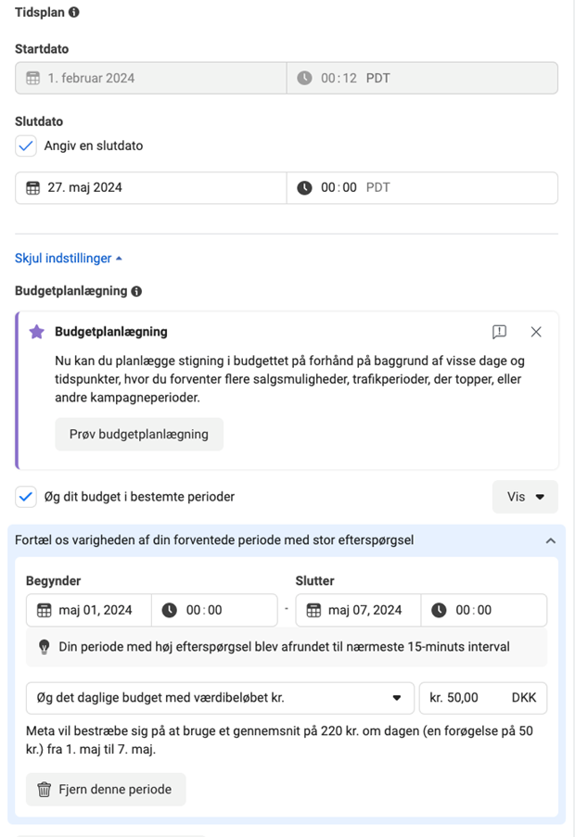Edit the kr. 50,00 DKK amount field
Screen dimensions: 575x837
(483, 698)
